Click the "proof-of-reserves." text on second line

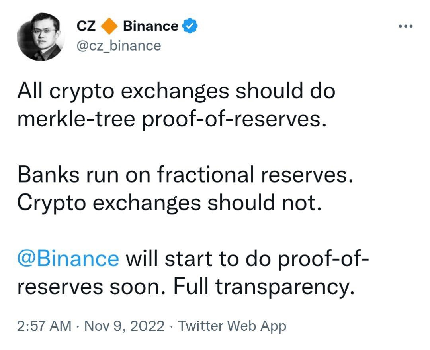235,120
